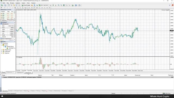Toggle the Авто-торговля button
This screenshot has width=174, height=98.
pyautogui.click(x=43, y=5)
